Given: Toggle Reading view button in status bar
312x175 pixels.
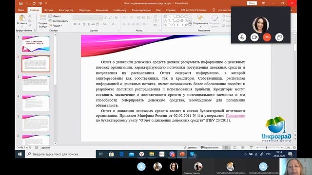Looking at the screenshot, I should [x=243, y=148].
